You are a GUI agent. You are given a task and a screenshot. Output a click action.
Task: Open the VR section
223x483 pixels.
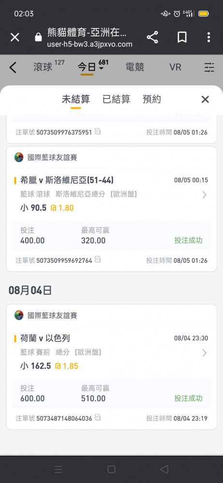(x=175, y=67)
